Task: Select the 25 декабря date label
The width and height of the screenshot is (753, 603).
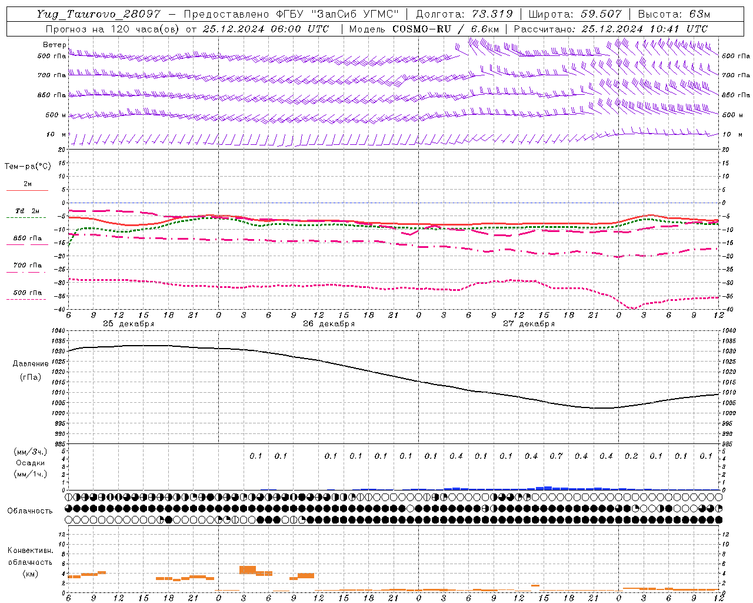Action: point(129,324)
